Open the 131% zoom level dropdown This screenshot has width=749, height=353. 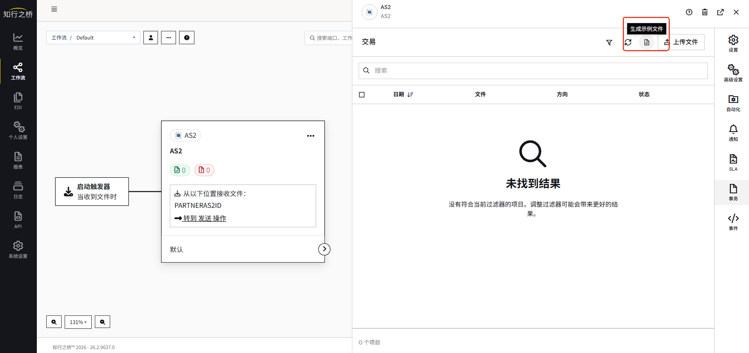[x=78, y=322]
